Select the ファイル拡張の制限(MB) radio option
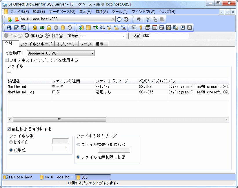Viewport: 238px width, 188px height. coord(78,144)
